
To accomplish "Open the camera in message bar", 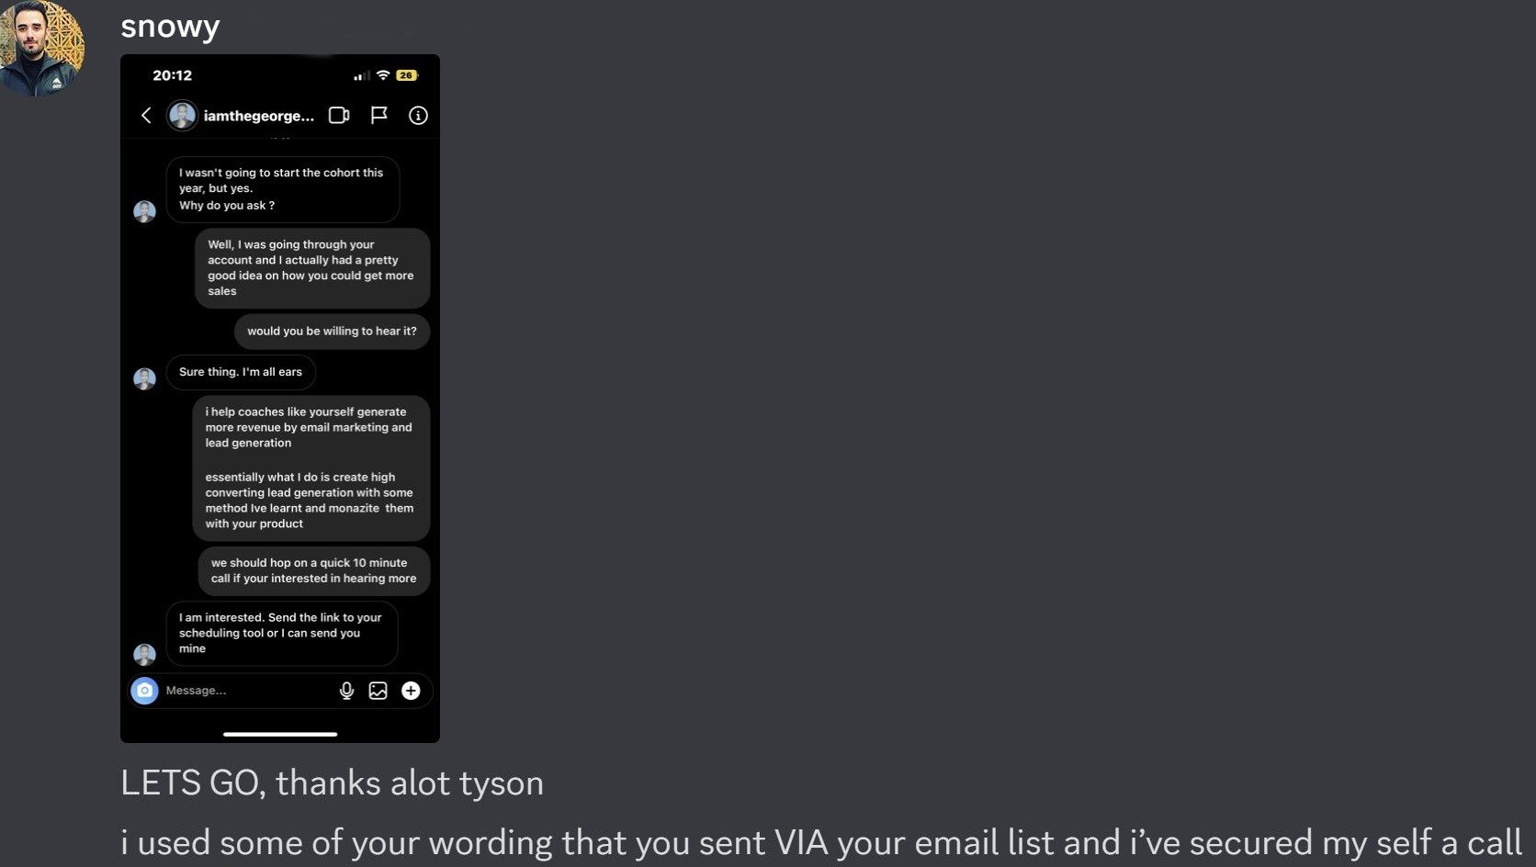I will click(144, 691).
